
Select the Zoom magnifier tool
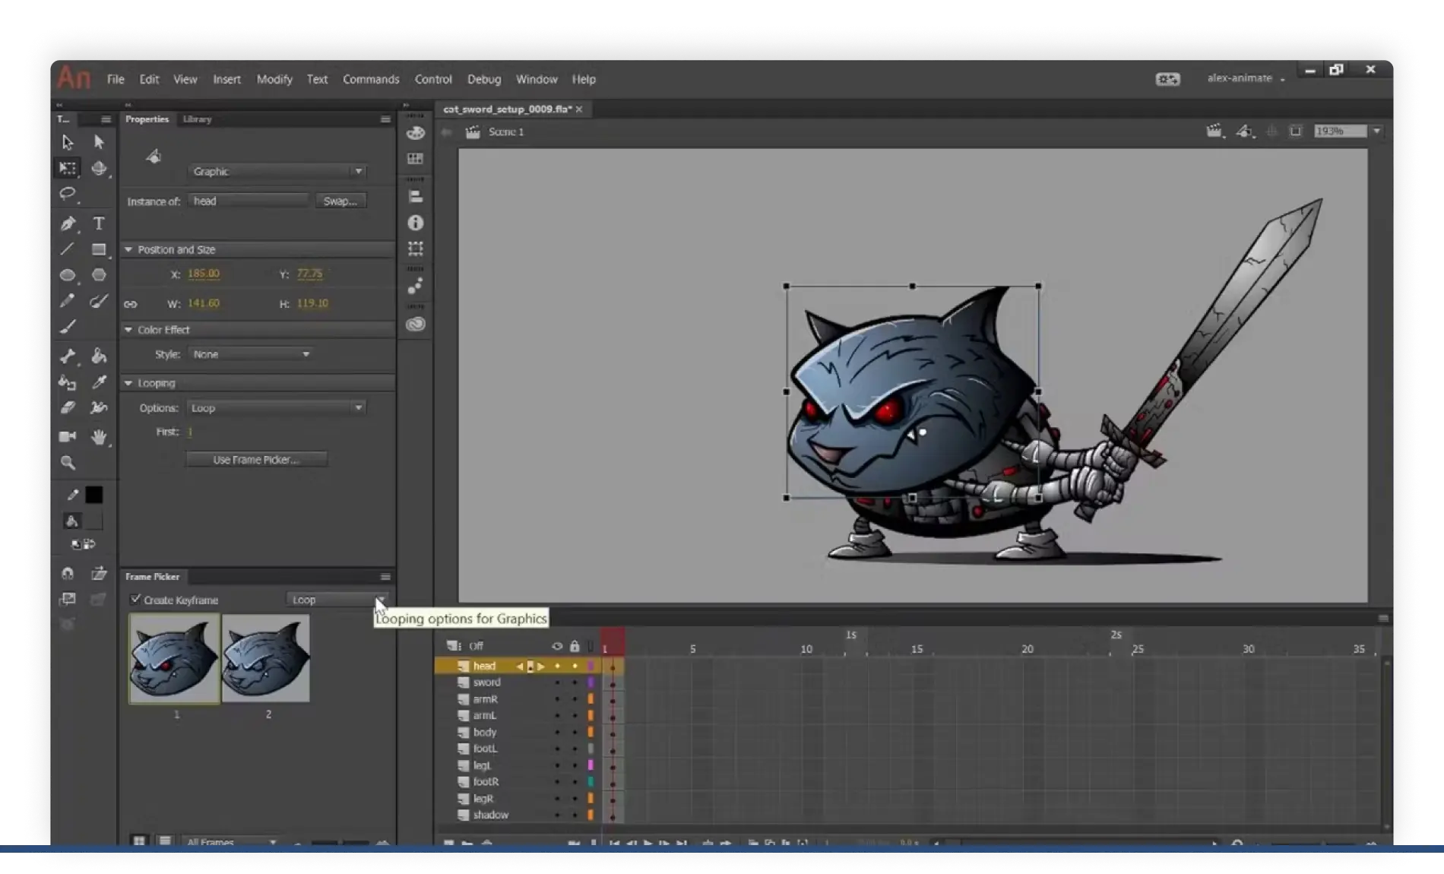click(x=68, y=463)
